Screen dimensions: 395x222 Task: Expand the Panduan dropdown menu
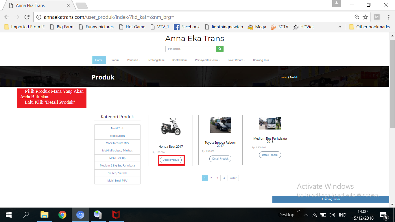click(134, 60)
